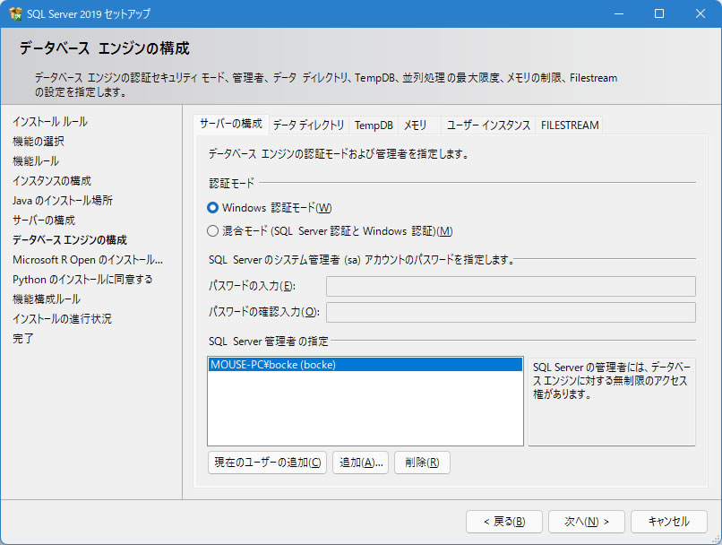Viewport: 722px width, 545px height.
Task: Go to the FILESTREAM tab
Action: [570, 125]
